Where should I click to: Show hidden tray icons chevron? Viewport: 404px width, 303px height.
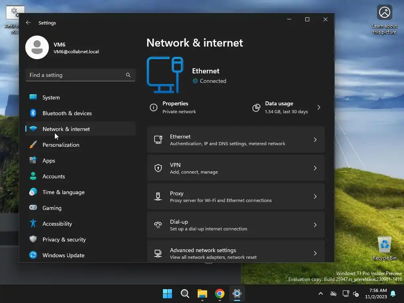pyautogui.click(x=321, y=294)
